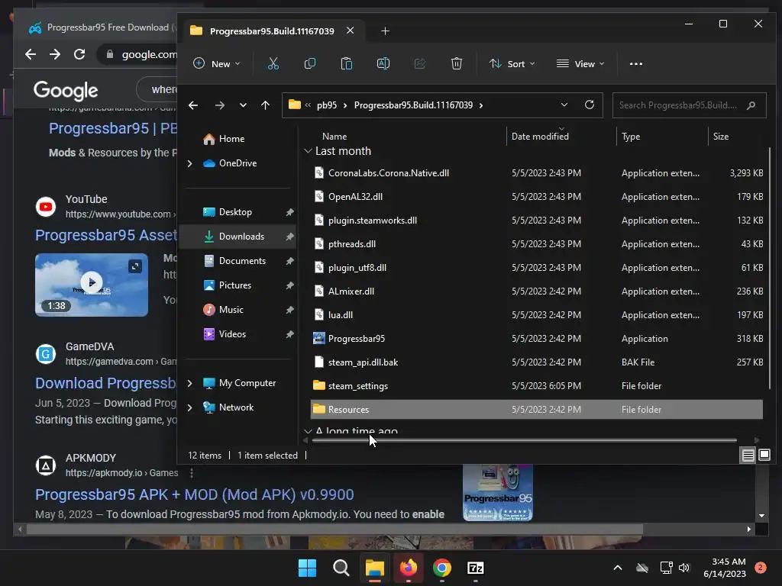Open recent locations dropdown arrow

[243, 105]
